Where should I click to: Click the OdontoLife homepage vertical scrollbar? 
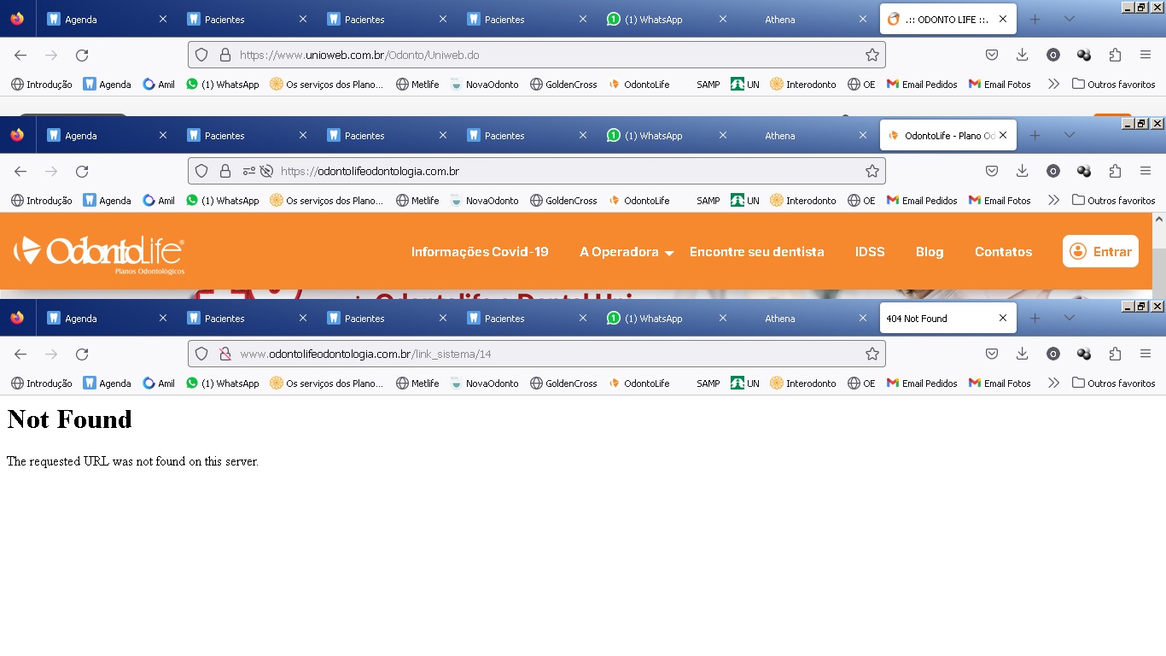click(1159, 255)
